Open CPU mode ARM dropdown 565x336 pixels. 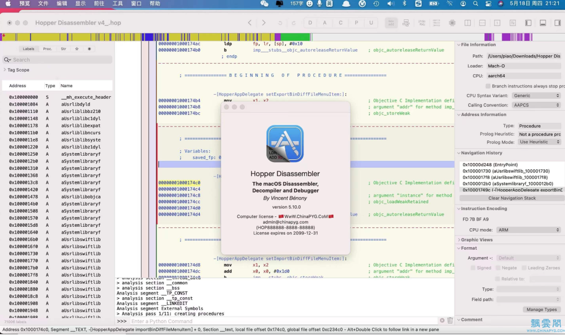528,230
